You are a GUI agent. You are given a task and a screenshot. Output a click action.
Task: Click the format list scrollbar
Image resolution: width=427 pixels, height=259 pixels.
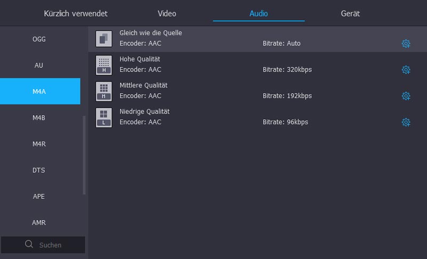tap(84, 155)
